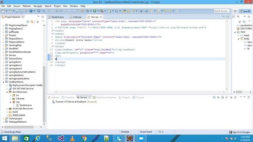Open the Refactor menu
The image size is (253, 142).
point(27,6)
